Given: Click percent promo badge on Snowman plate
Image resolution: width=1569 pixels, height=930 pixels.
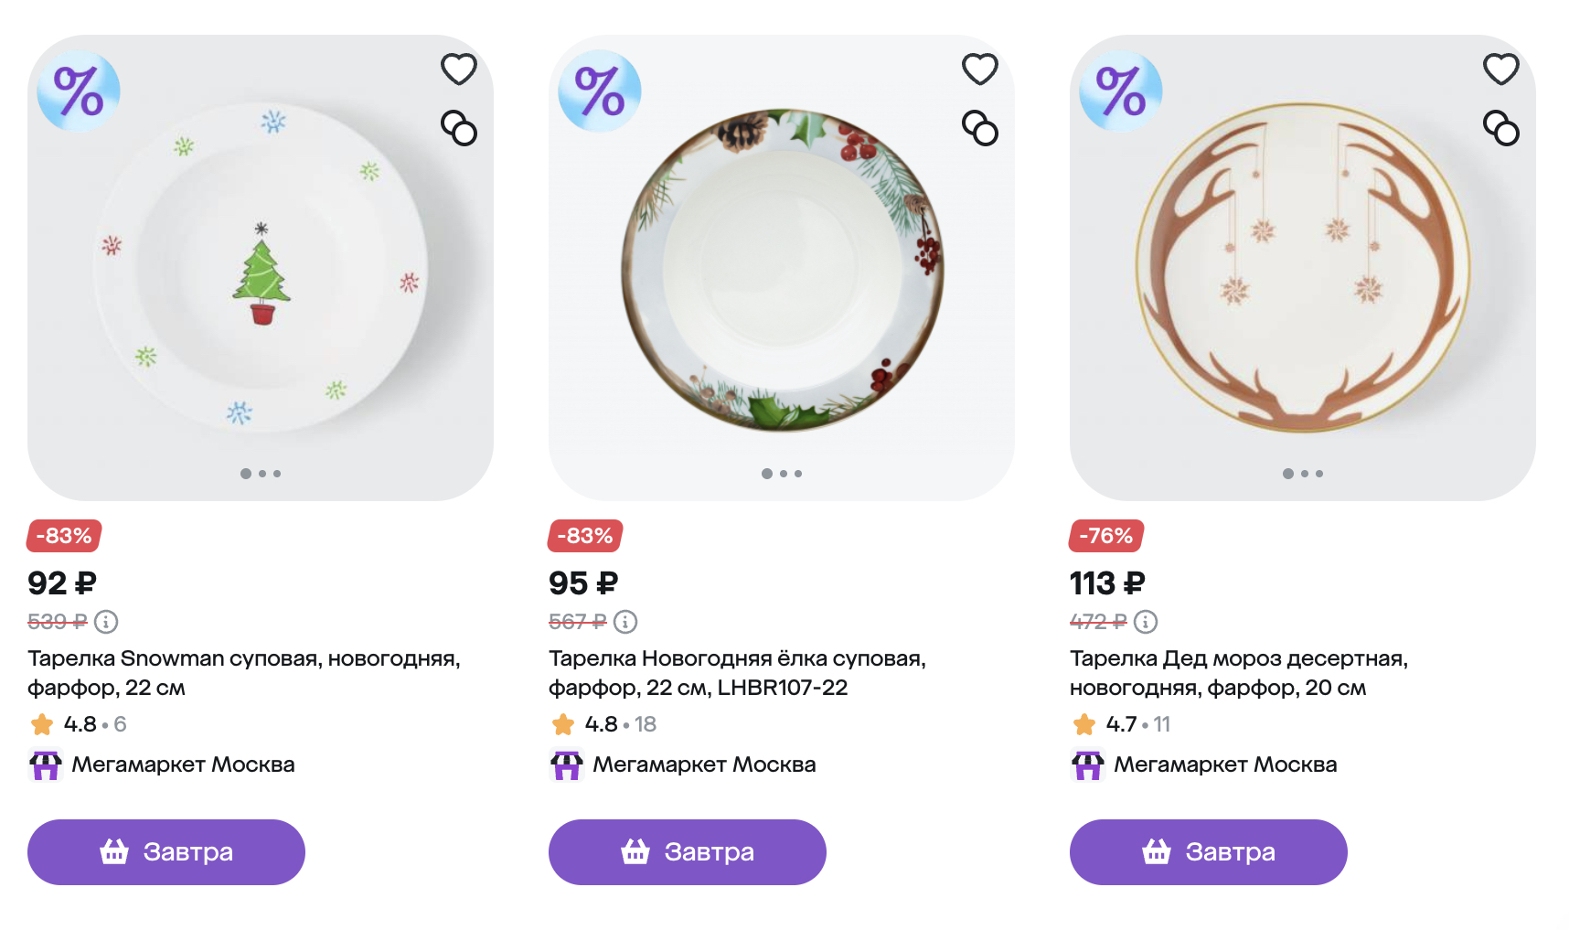Looking at the screenshot, I should (x=79, y=91).
